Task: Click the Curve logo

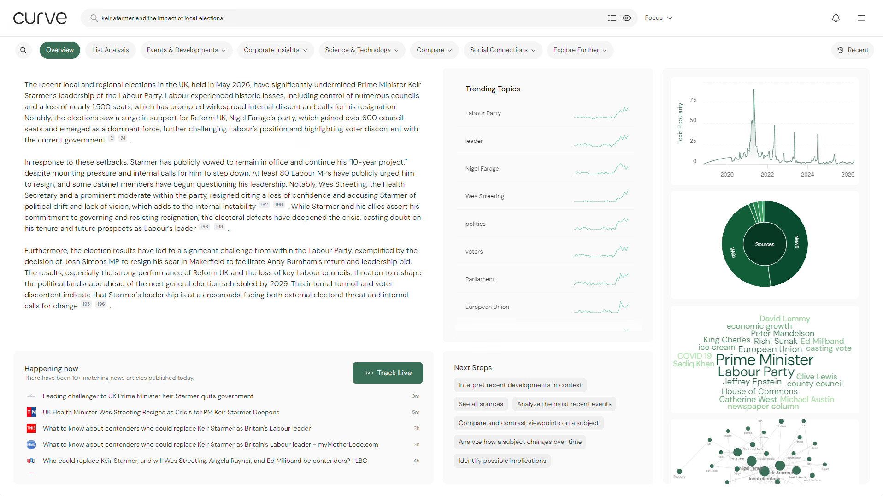Action: tap(40, 18)
